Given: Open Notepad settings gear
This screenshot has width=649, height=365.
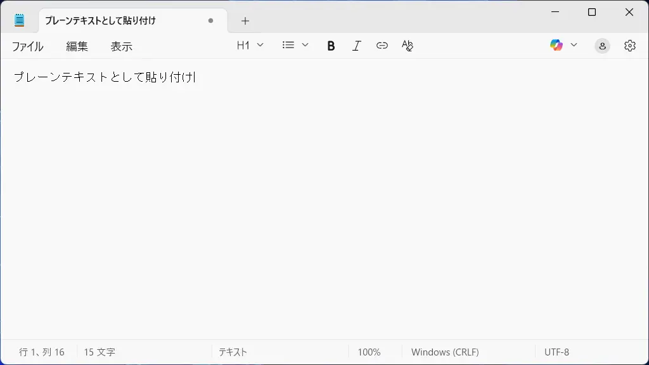Looking at the screenshot, I should pos(629,46).
